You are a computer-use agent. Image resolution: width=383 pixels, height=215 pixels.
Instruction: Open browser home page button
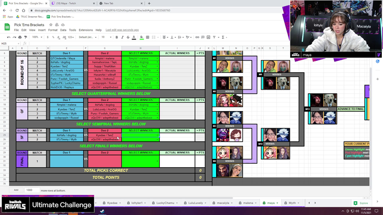(x=23, y=11)
